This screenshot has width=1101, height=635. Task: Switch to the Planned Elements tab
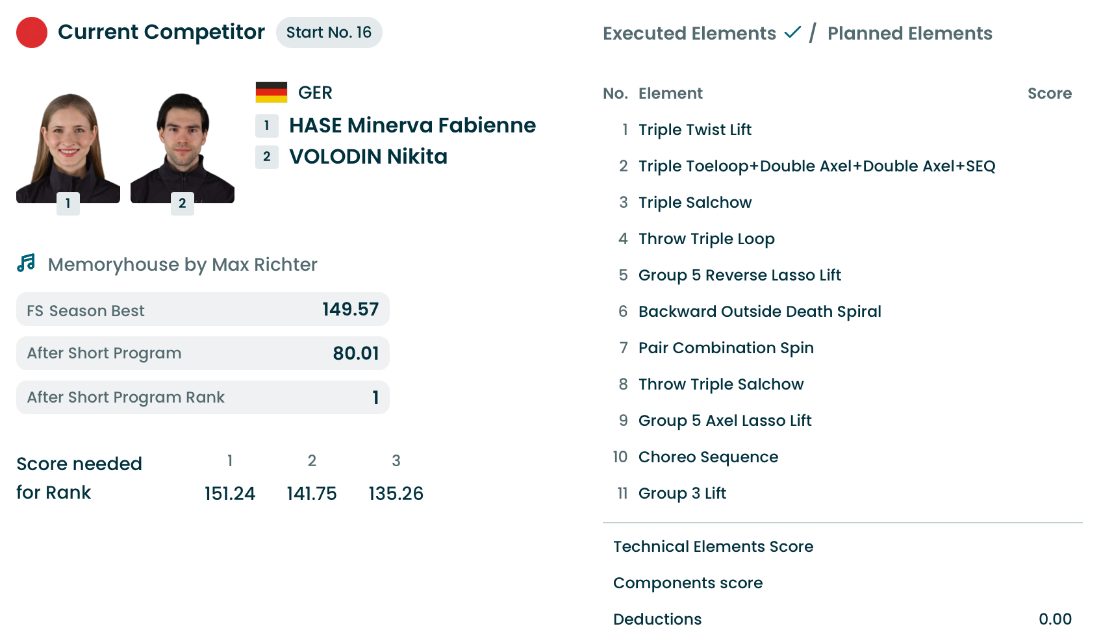tap(909, 33)
